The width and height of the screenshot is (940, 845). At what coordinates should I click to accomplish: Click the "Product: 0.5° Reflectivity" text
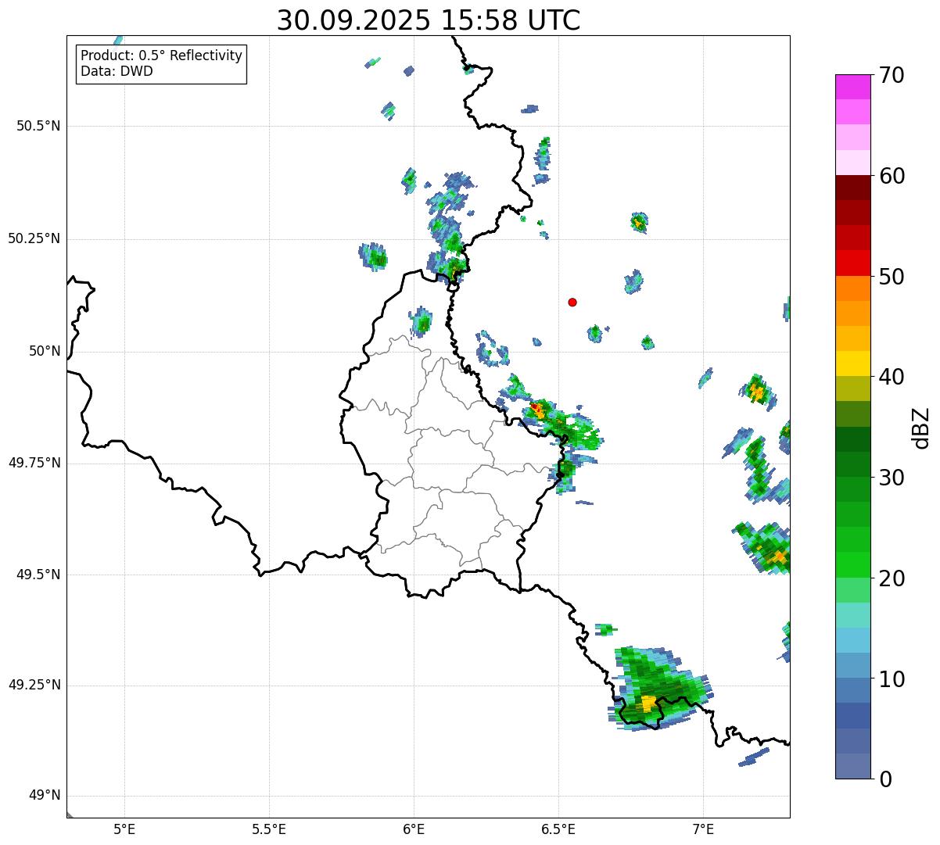161,56
